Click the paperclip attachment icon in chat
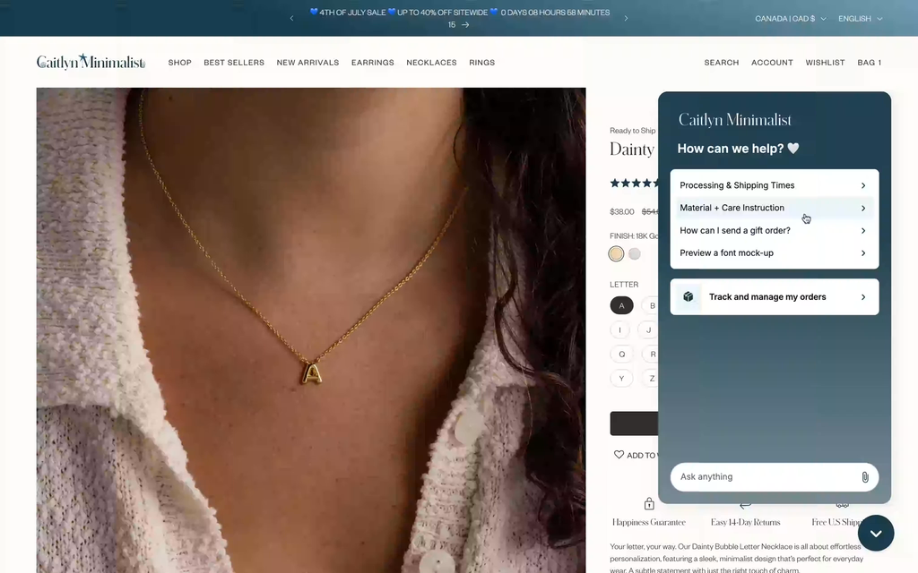Image resolution: width=918 pixels, height=573 pixels. tap(865, 477)
